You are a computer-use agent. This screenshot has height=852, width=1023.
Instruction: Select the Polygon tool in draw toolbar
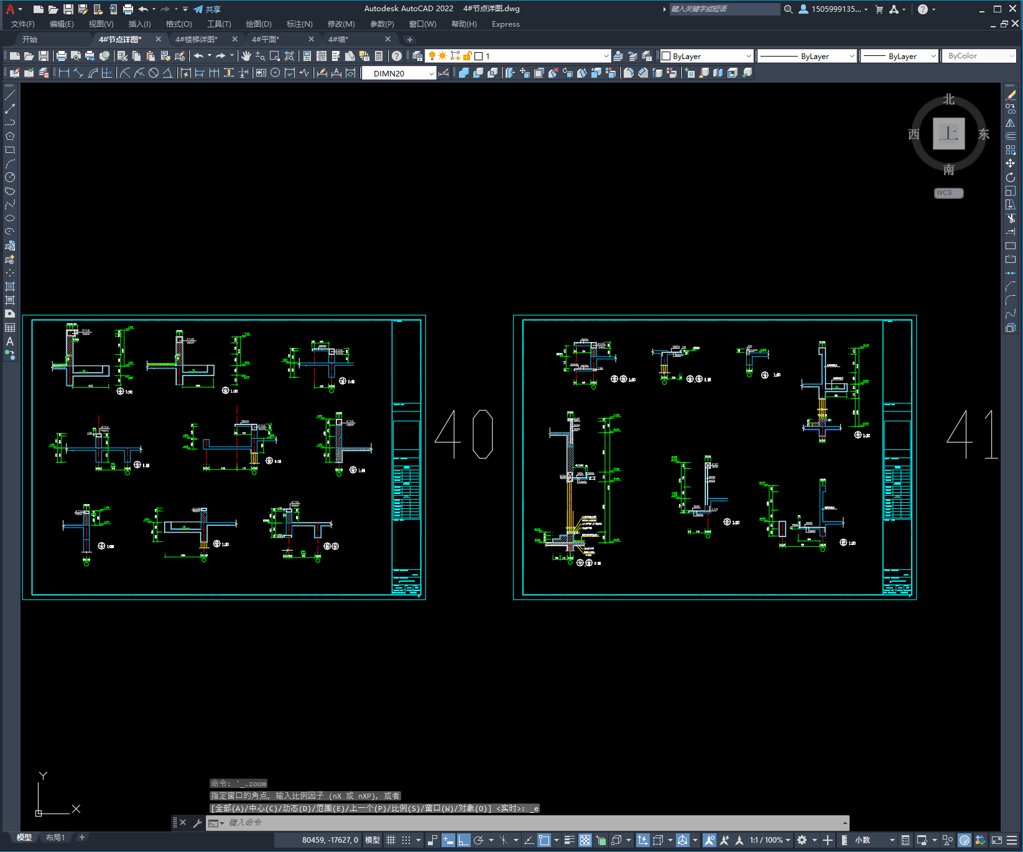point(10,136)
